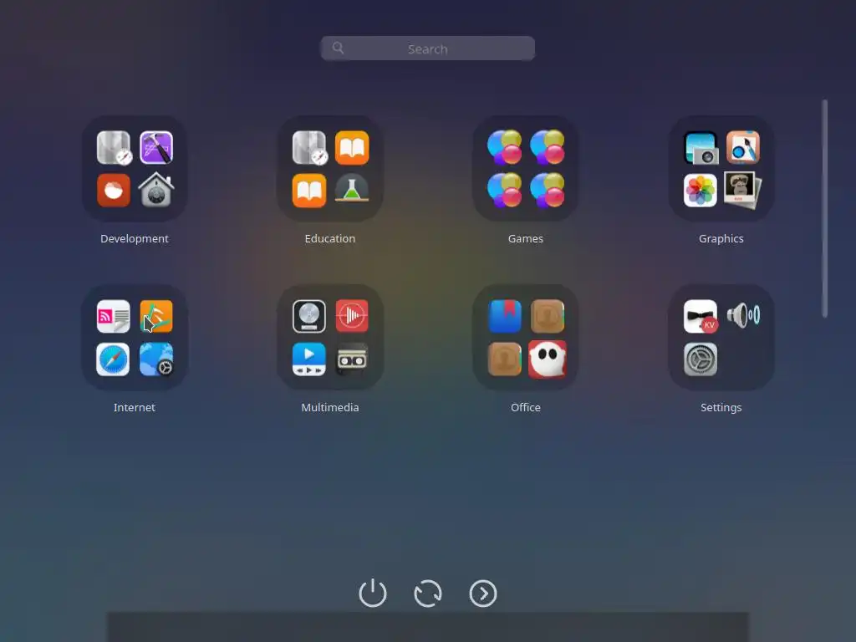
Task: Click the blue bookmark icon in Office
Action: pos(504,316)
